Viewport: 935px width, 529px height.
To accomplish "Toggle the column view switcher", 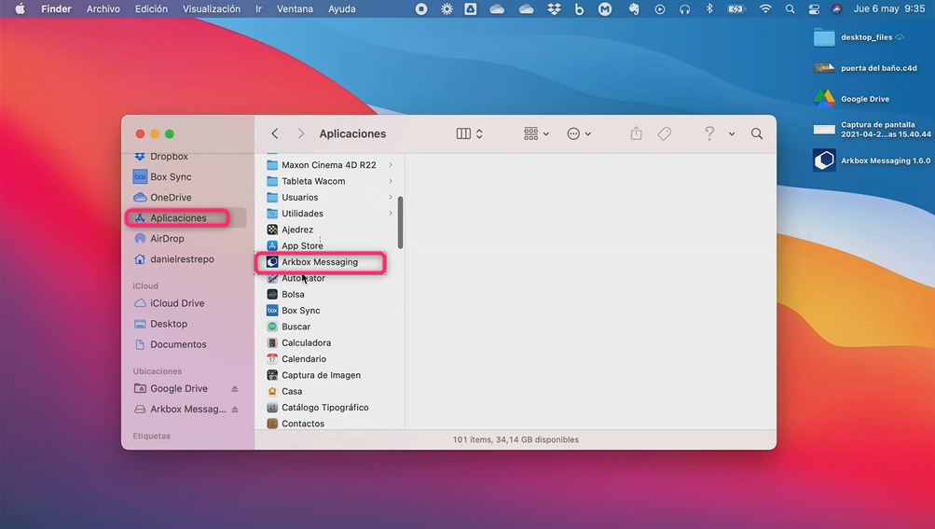I will pos(469,134).
